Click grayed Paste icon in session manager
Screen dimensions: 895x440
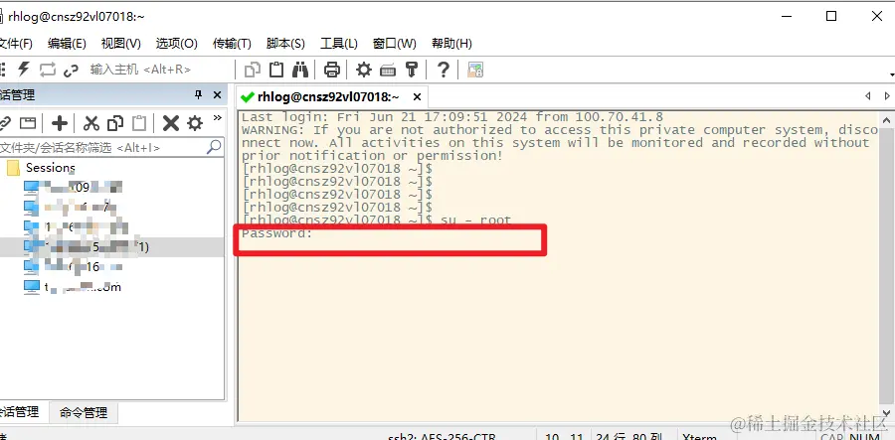click(x=139, y=123)
